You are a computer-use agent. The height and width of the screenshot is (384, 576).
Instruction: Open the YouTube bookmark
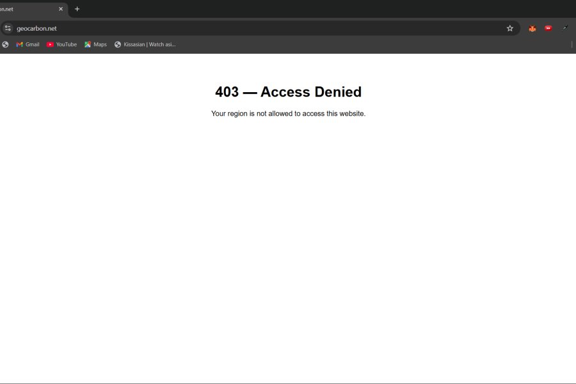(61, 44)
